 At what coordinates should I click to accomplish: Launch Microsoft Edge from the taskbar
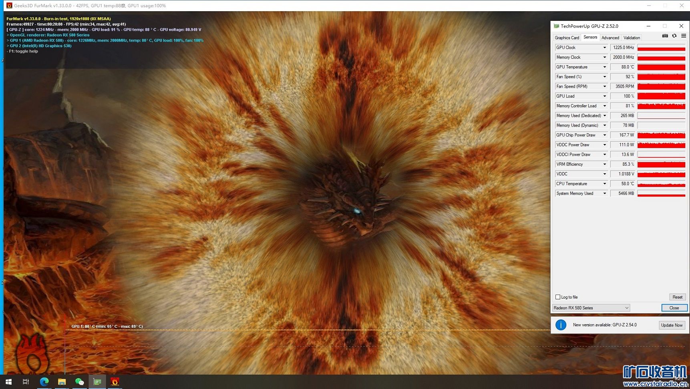(x=44, y=382)
